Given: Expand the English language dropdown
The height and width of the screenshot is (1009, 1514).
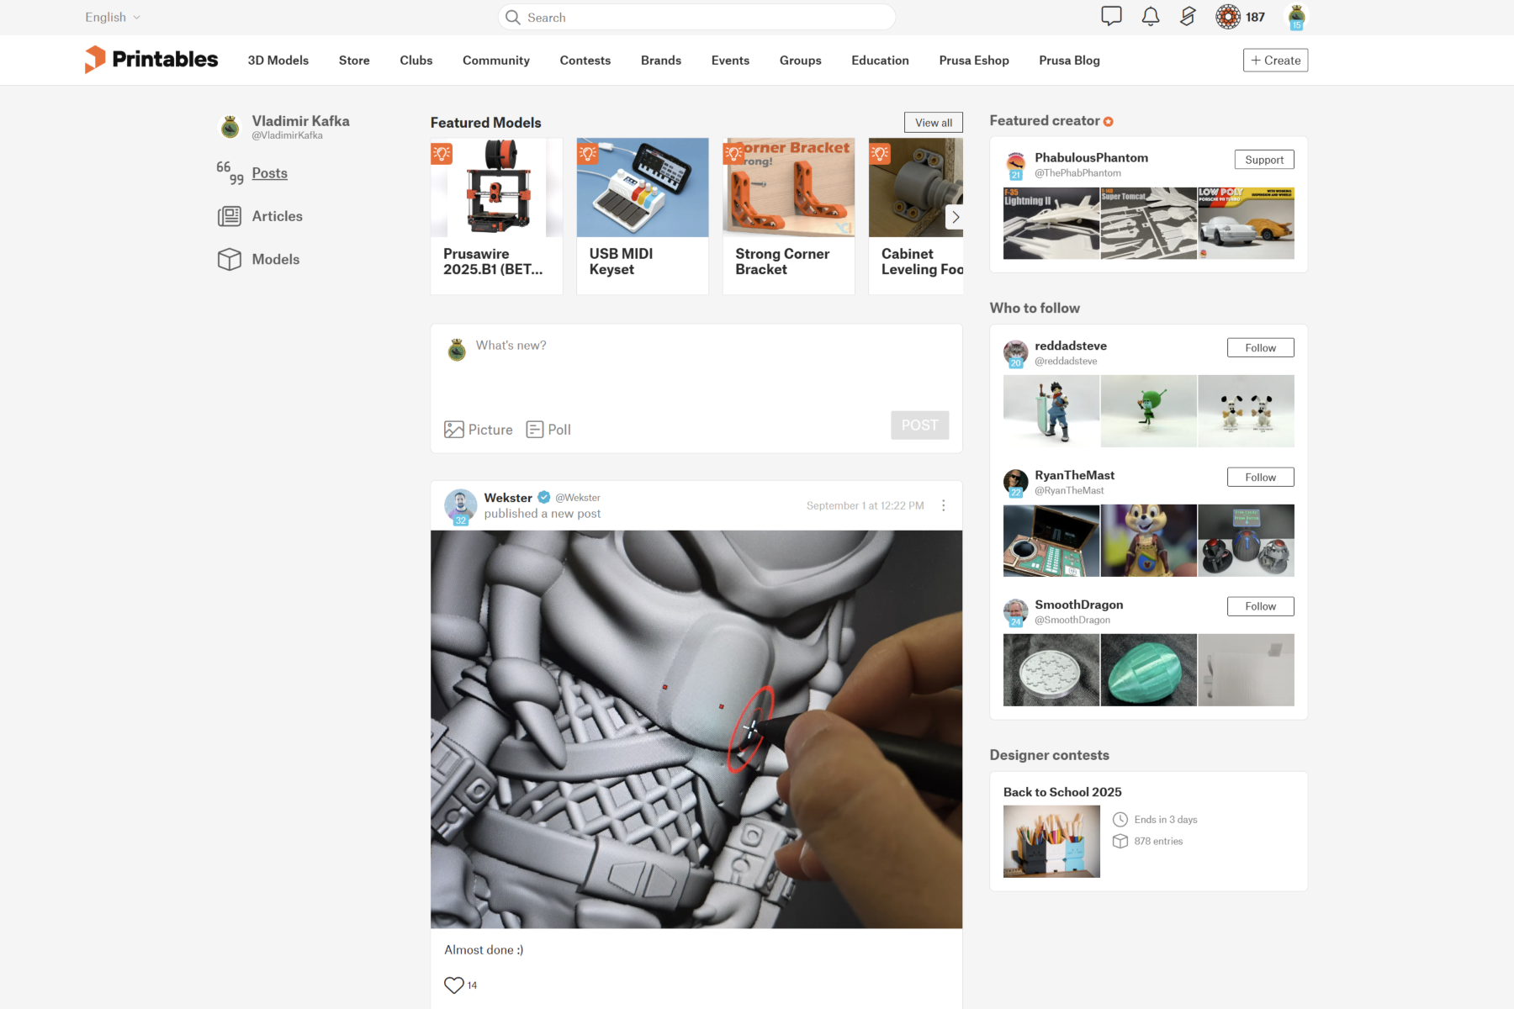Looking at the screenshot, I should tap(113, 17).
